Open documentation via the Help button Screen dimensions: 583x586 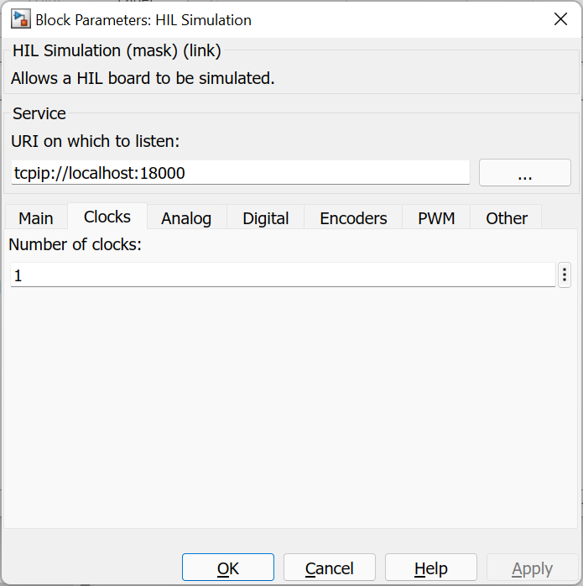(431, 568)
